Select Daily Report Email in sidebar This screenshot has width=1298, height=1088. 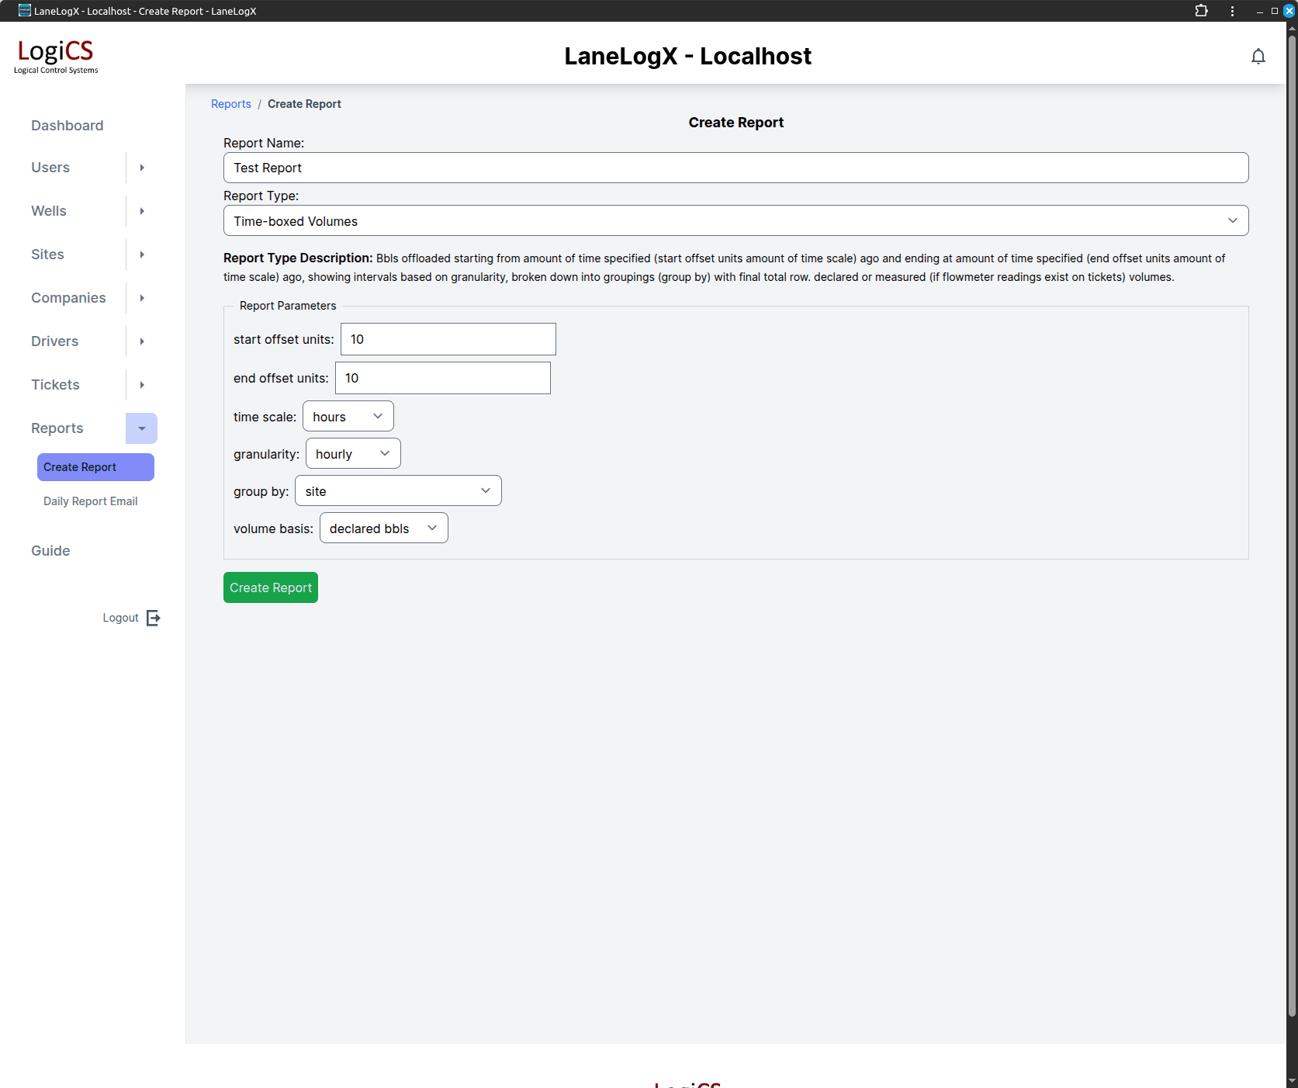click(91, 501)
